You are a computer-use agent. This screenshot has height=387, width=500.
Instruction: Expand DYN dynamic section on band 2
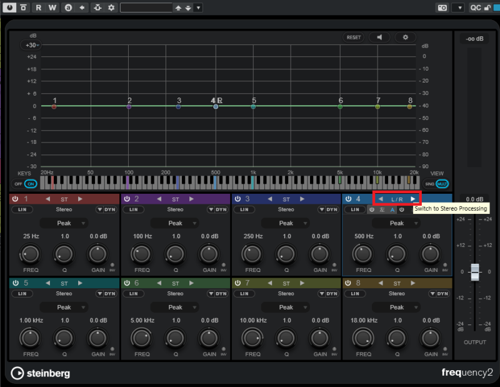[217, 209]
